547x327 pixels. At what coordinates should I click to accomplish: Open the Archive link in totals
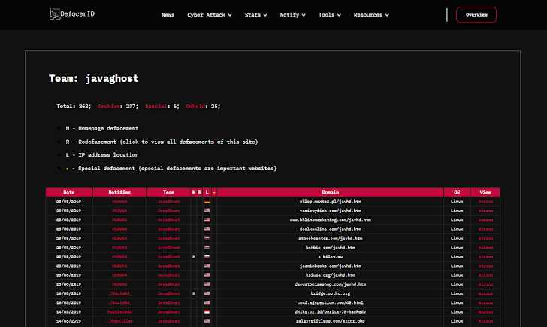(x=109, y=106)
